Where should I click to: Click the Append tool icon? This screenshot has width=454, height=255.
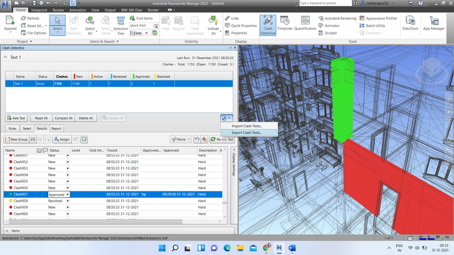click(x=10, y=20)
